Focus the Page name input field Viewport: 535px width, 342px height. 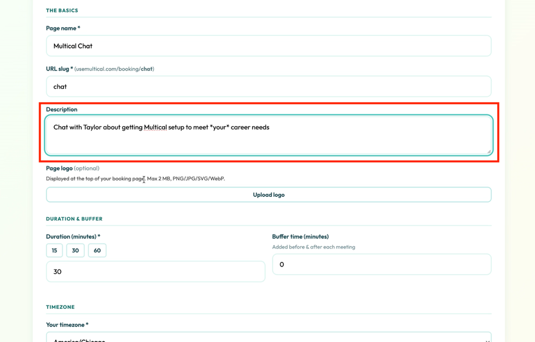pos(267,46)
